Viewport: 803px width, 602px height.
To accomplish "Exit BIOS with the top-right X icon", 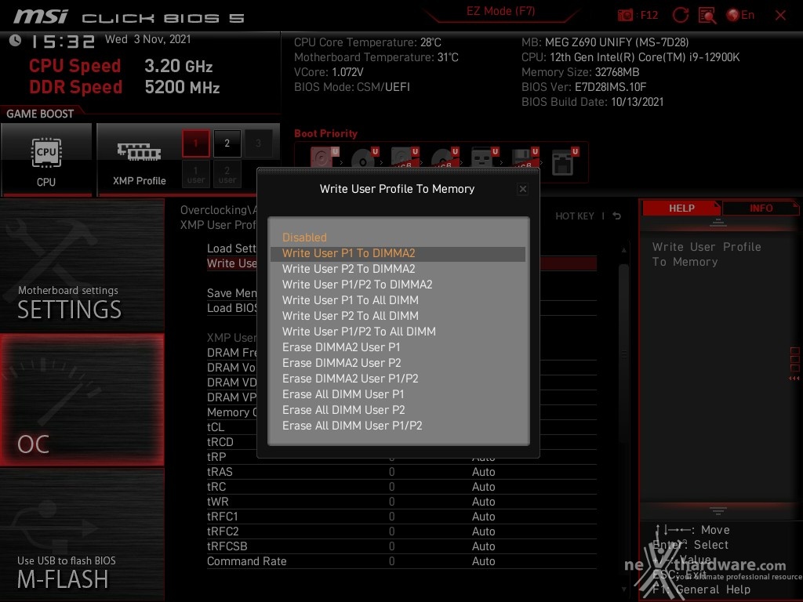I will (780, 16).
